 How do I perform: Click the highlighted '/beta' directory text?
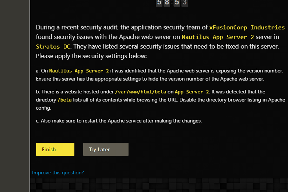click(64, 100)
